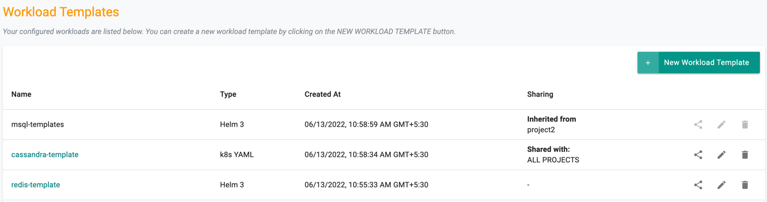
Task: Click share icon for cassandra-template
Action: click(x=698, y=155)
